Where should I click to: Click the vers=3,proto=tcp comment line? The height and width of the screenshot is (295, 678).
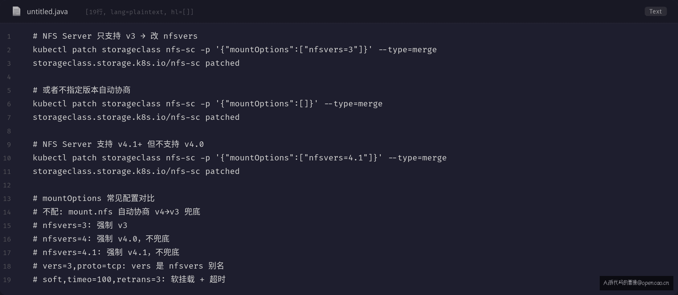129,266
